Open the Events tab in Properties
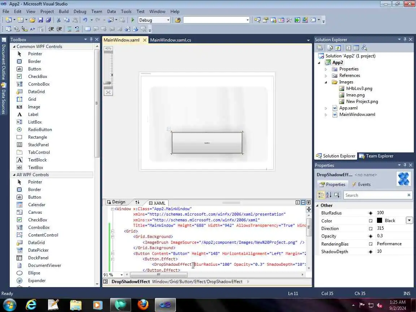The width and height of the screenshot is (416, 312). (361, 185)
